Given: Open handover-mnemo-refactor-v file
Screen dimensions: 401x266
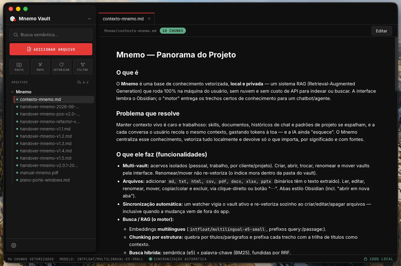Looking at the screenshot, I should pyautogui.click(x=54, y=122).
